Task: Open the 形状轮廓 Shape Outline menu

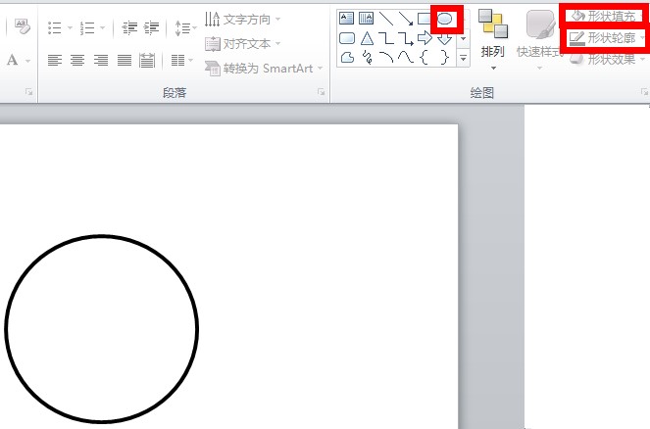Action: [x=605, y=38]
